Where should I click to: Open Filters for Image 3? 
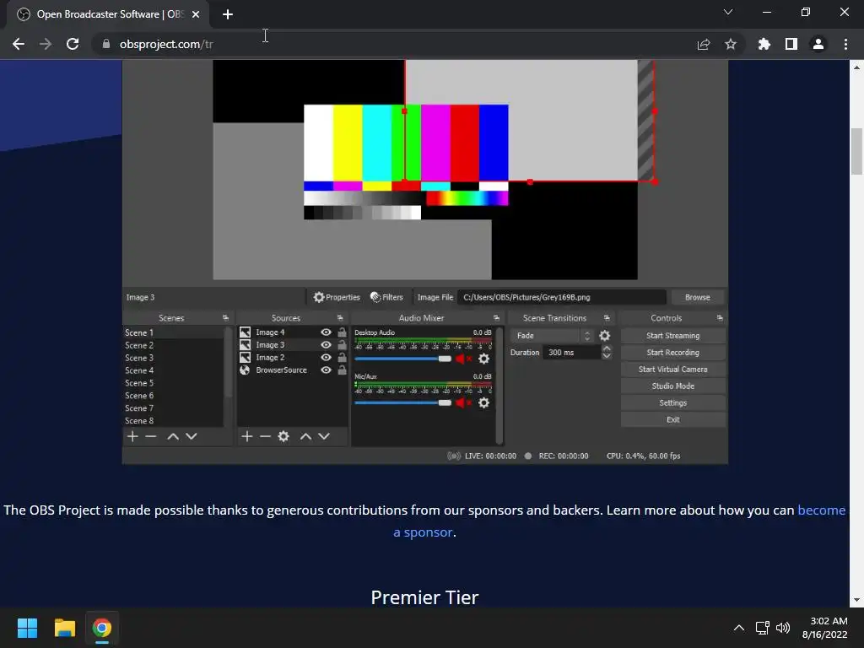click(x=386, y=297)
